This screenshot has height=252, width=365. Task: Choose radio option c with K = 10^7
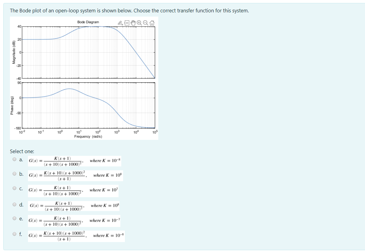click(x=14, y=188)
